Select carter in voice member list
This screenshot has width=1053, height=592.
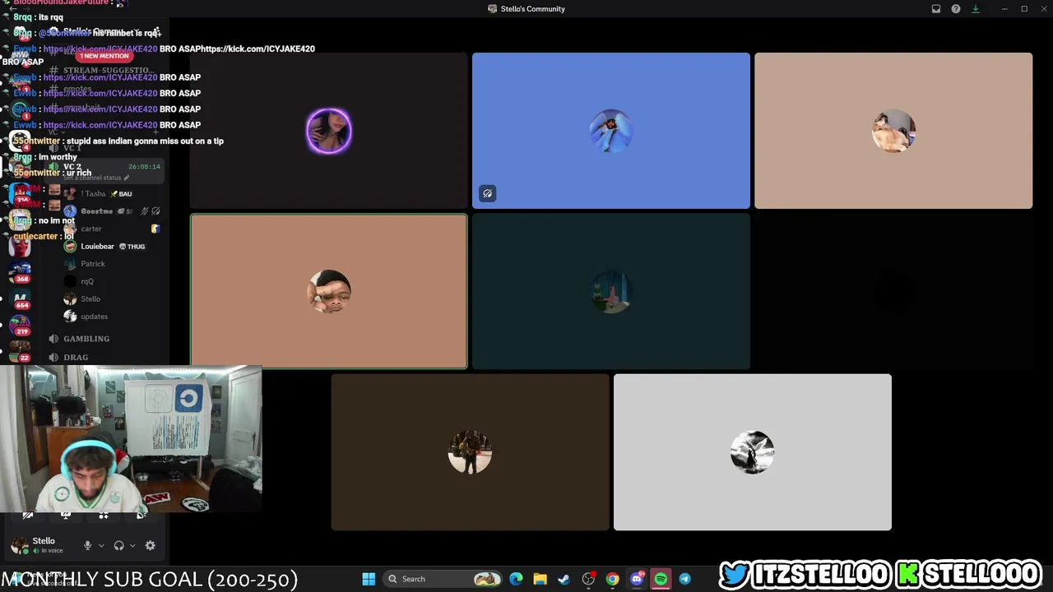pyautogui.click(x=90, y=229)
